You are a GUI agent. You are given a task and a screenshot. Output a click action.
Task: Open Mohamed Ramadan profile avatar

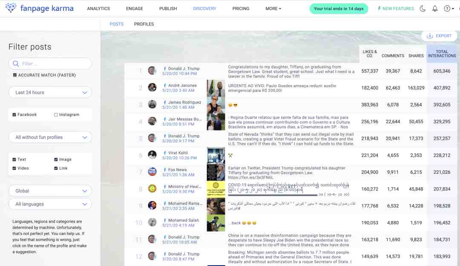[x=152, y=205]
